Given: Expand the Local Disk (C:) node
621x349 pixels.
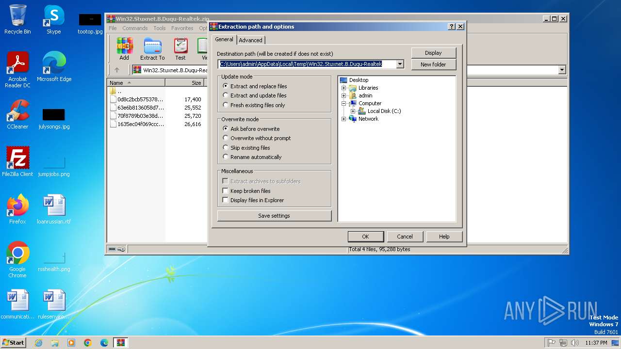Looking at the screenshot, I should click(353, 111).
